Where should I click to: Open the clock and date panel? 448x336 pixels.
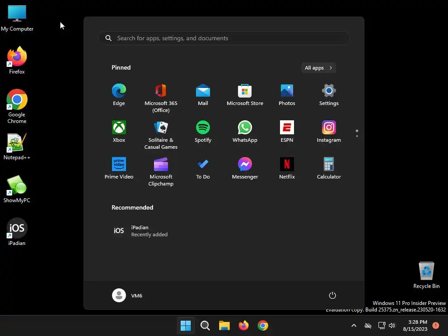coord(415,325)
